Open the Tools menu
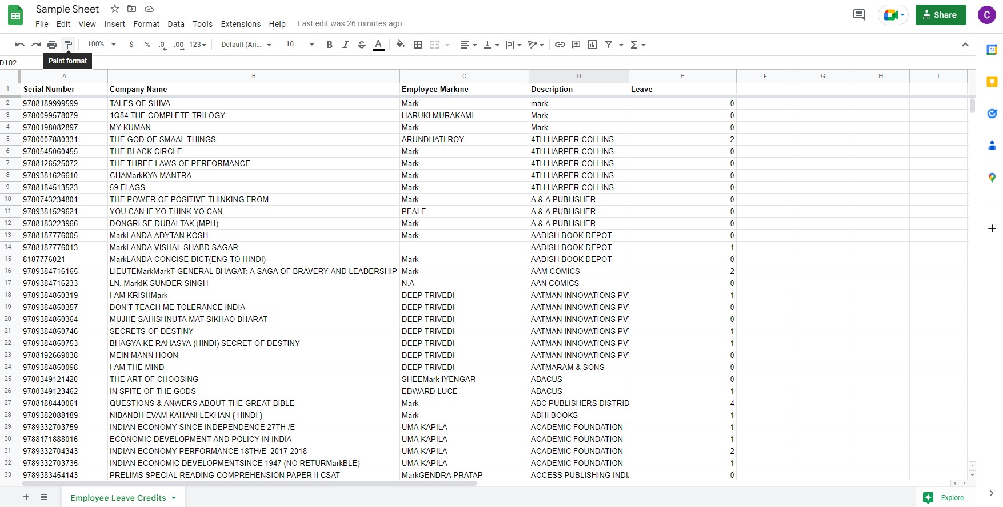 tap(202, 24)
